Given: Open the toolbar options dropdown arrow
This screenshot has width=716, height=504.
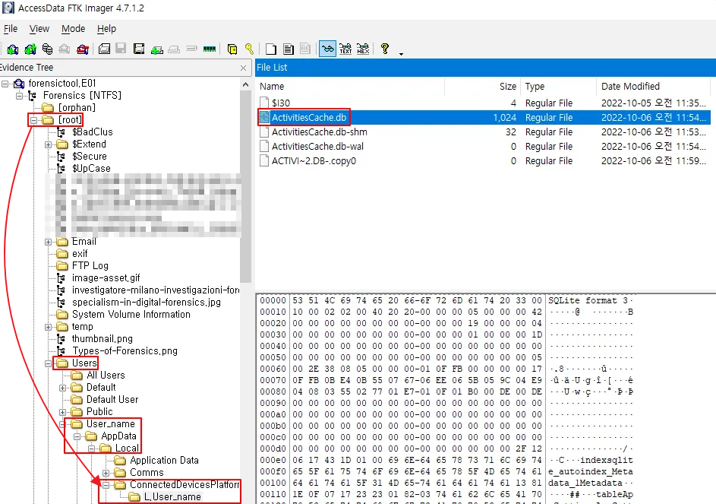Looking at the screenshot, I should [402, 54].
